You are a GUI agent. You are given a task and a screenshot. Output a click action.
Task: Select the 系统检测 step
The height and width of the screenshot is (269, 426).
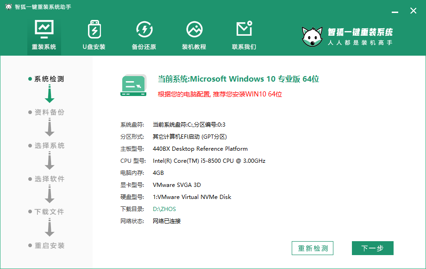49,79
